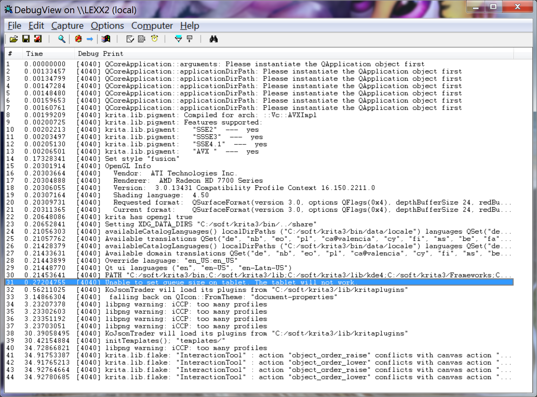Click the 'Debug Print' column header

pos(294,54)
